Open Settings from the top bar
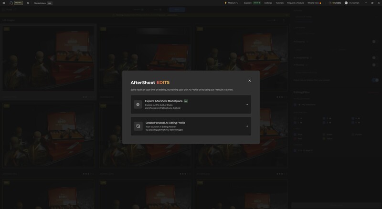Viewport: 382px width, 209px height. coord(268,3)
